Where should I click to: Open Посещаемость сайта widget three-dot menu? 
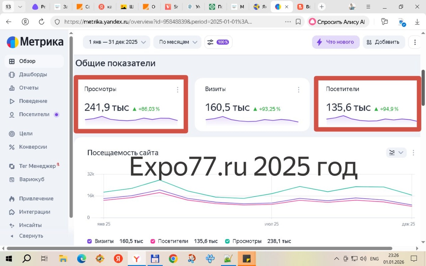pyautogui.click(x=413, y=153)
